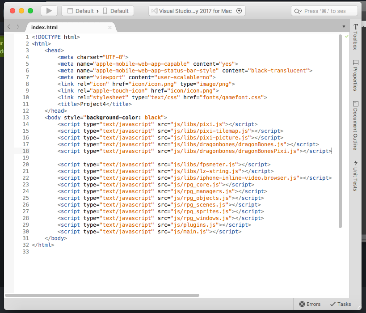Click "js/libs/pixi-picture.js" script source
Viewport: 366px width, 313px height.
coord(211,138)
